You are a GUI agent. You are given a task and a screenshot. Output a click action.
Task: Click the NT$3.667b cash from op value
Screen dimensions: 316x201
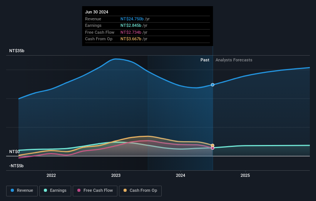click(131, 39)
